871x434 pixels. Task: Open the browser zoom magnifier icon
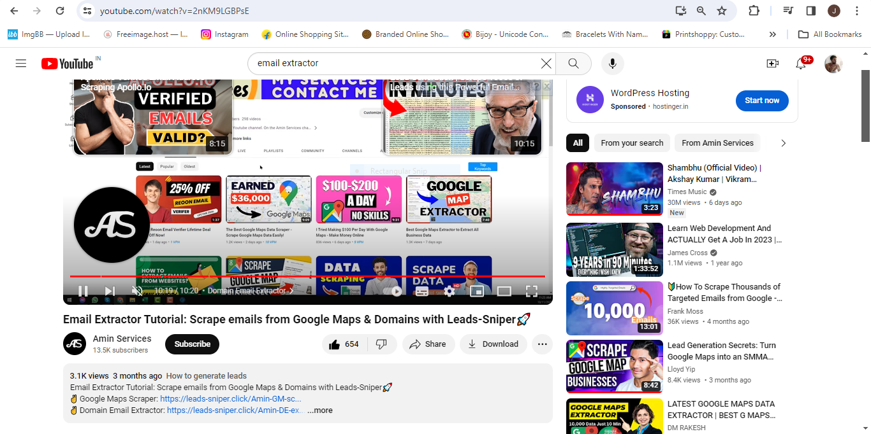point(701,11)
